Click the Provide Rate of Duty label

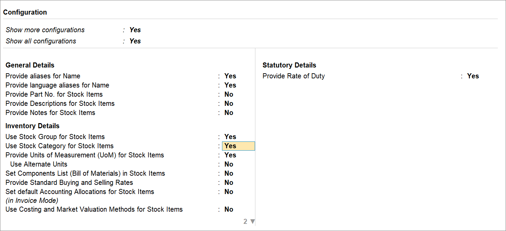[294, 76]
